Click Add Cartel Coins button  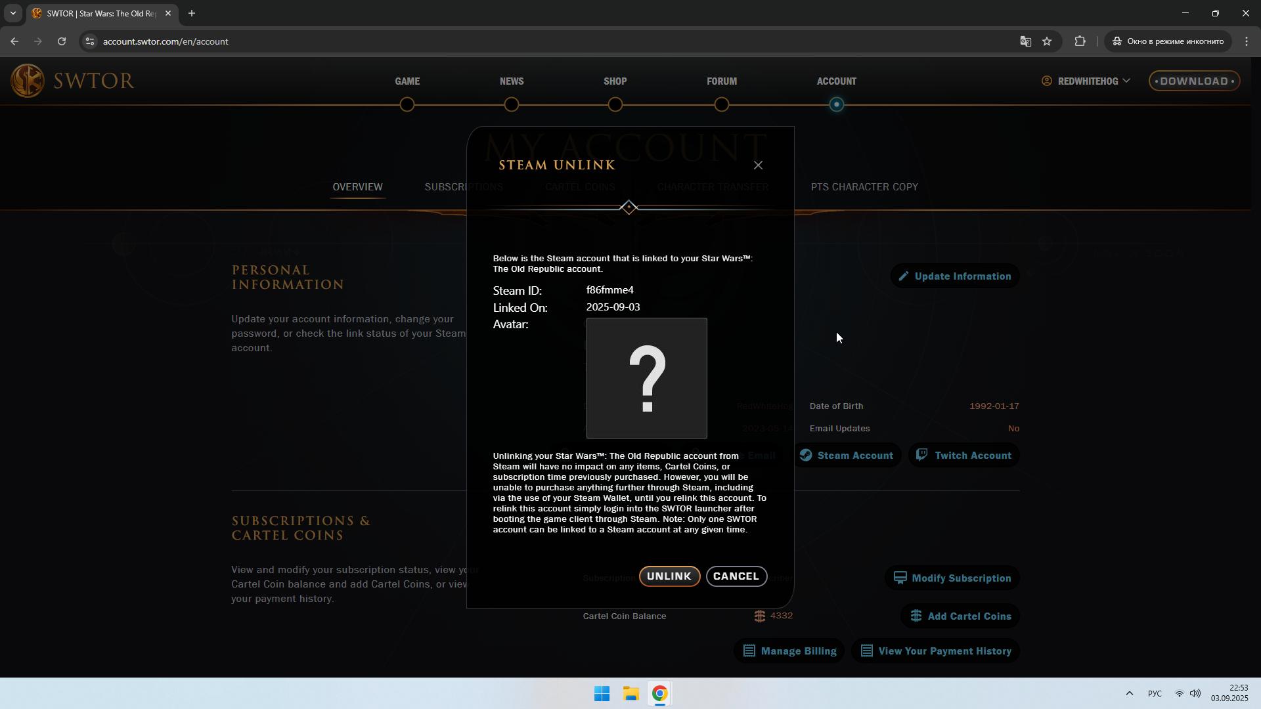(x=960, y=616)
